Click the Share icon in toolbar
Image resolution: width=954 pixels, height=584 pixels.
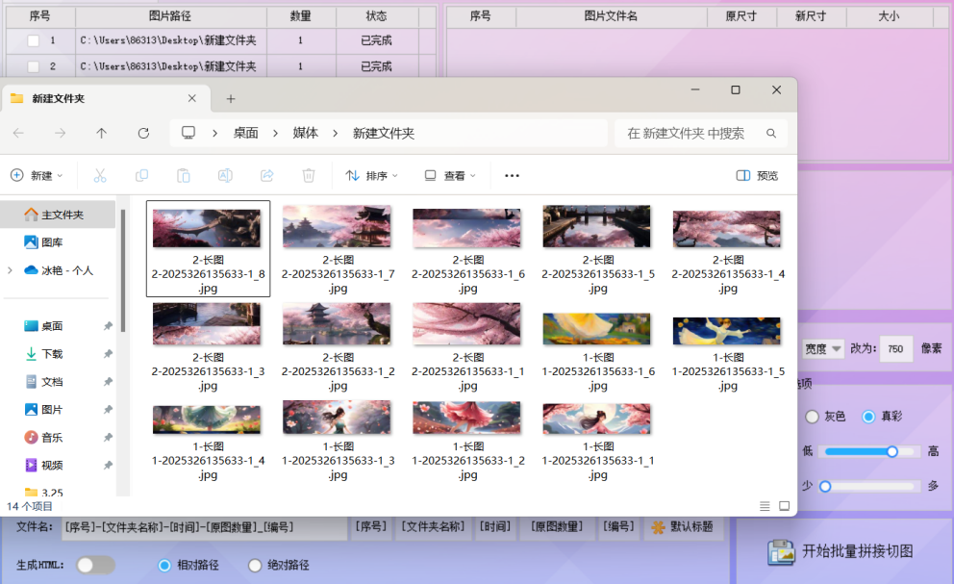pos(267,175)
